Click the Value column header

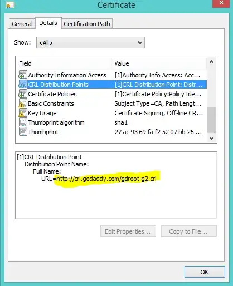[x=159, y=63]
